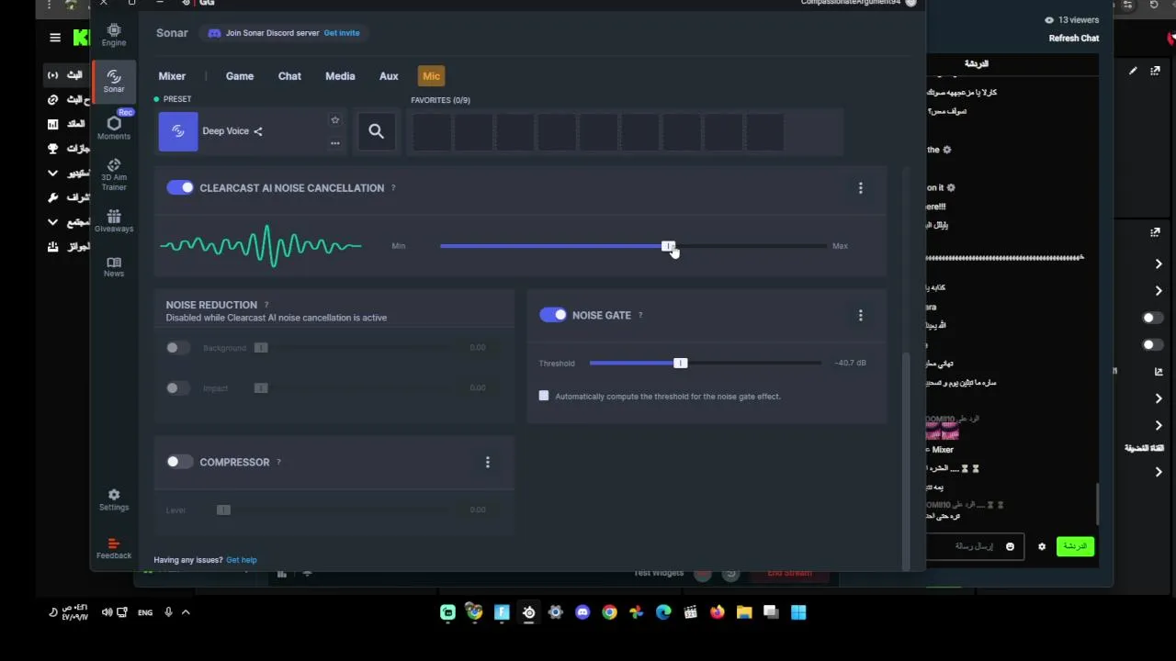Image resolution: width=1176 pixels, height=661 pixels.
Task: Share the Deep Voice preset
Action: [x=258, y=131]
